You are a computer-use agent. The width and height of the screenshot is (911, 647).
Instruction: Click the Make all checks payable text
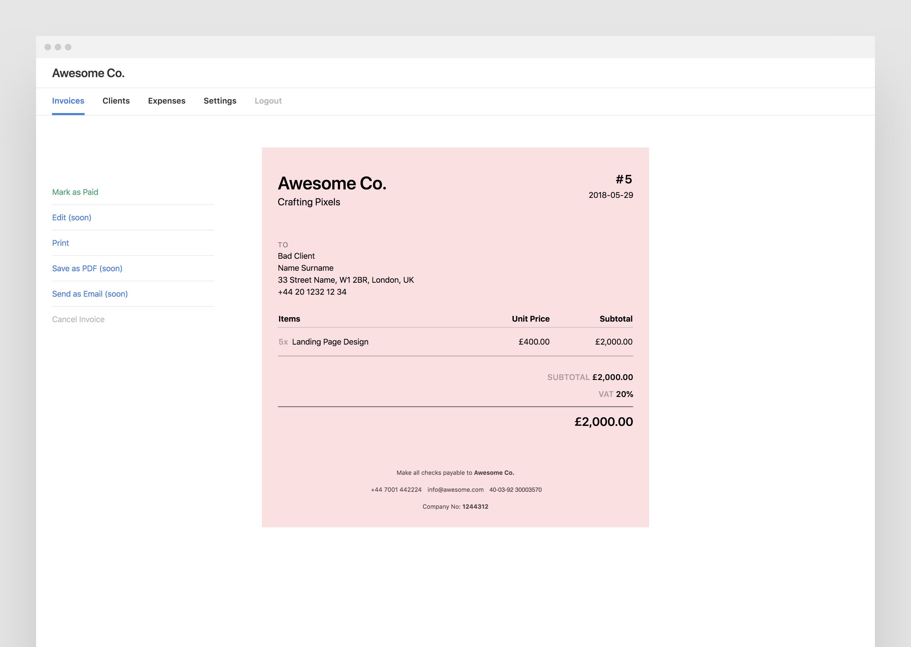(x=455, y=473)
